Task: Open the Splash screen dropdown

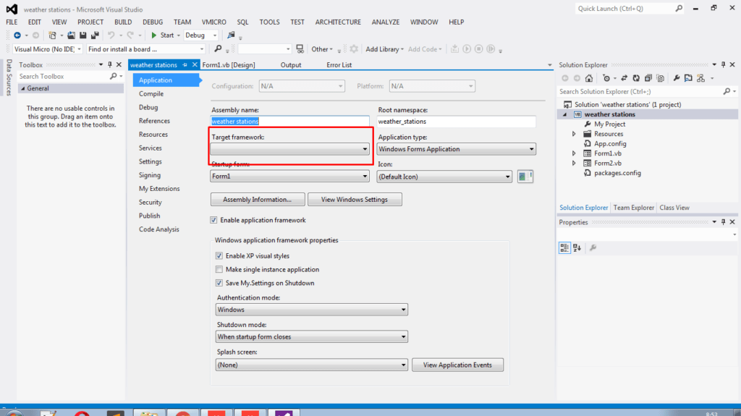Action: (312, 365)
